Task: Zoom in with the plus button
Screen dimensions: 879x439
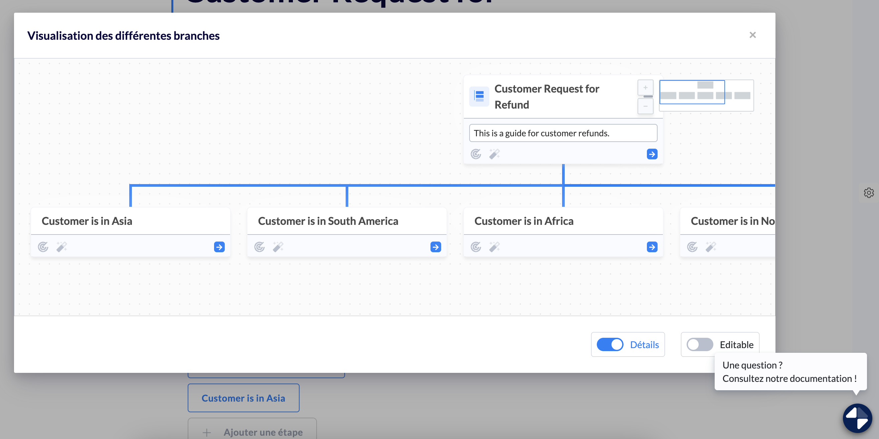Action: [645, 88]
